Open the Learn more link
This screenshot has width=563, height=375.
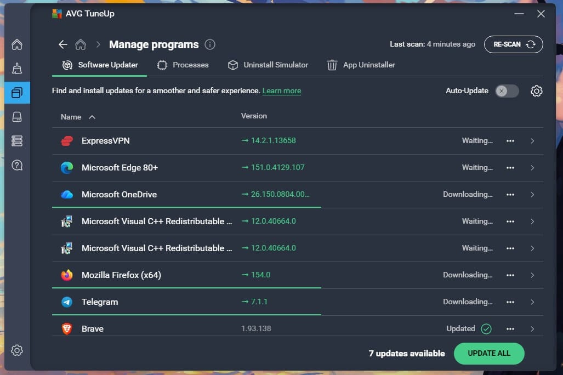coord(282,91)
